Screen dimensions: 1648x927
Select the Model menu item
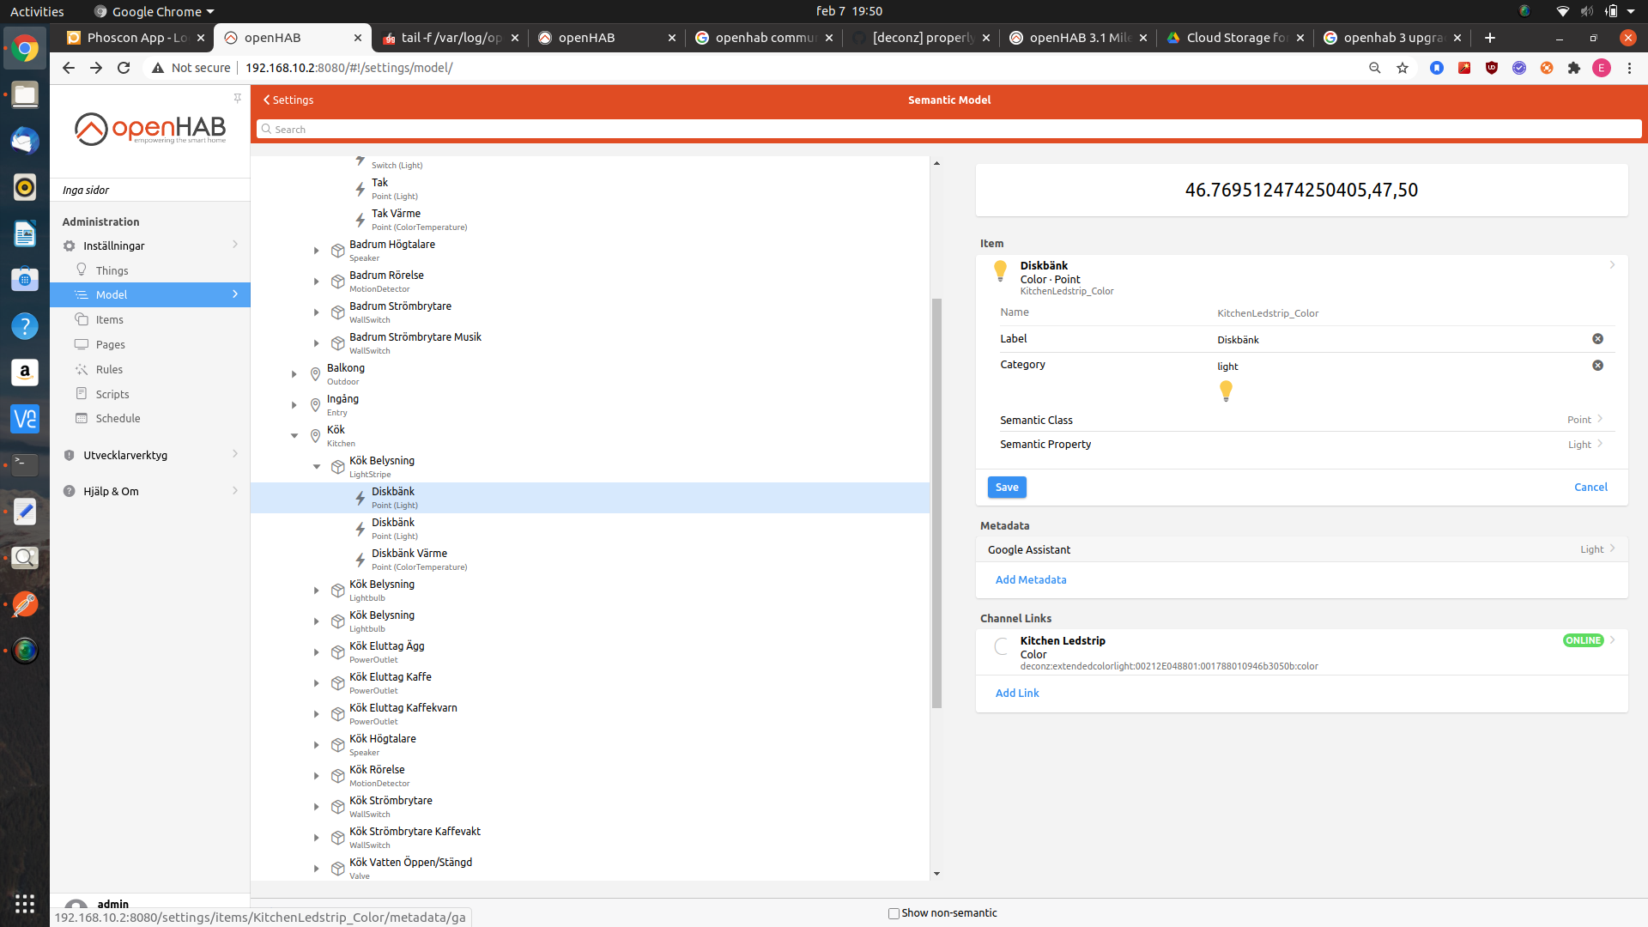pos(150,294)
